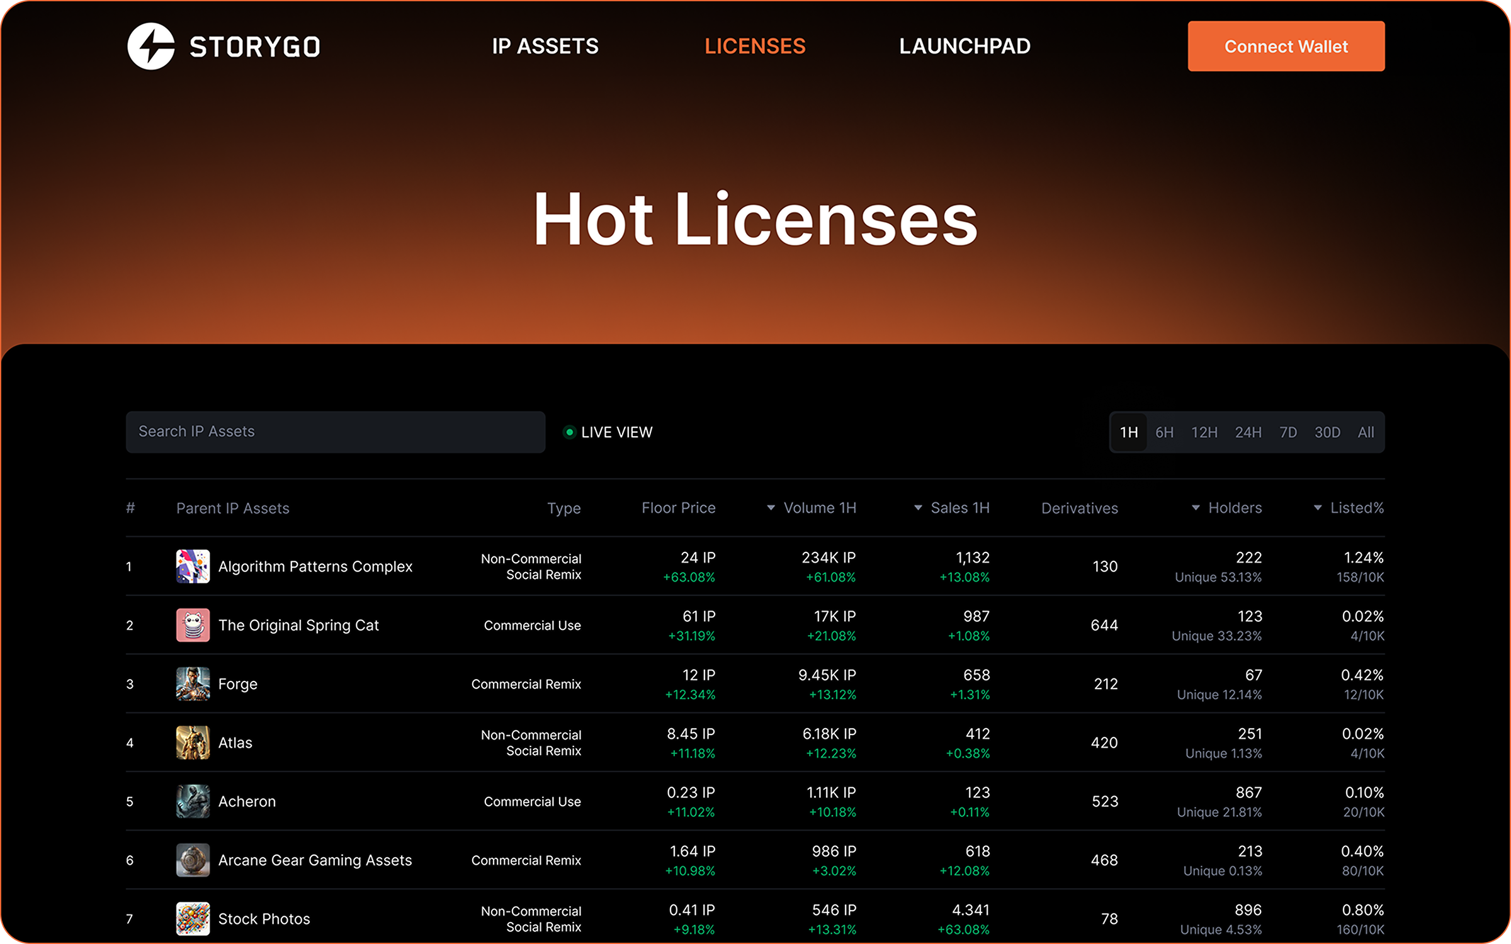The height and width of the screenshot is (944, 1511).
Task: Click the StoryGo lightning bolt logo
Action: pos(151,46)
